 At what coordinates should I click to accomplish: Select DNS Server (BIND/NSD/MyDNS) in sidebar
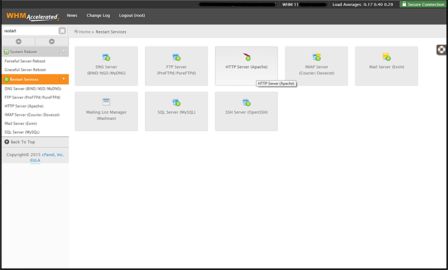coord(33,88)
